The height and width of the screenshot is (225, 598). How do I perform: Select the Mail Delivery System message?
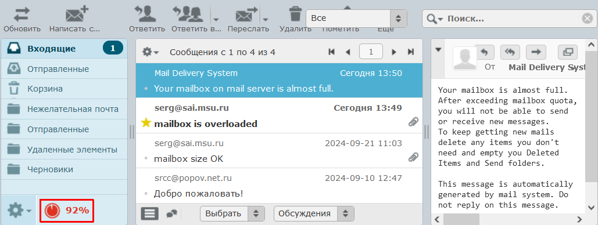279,81
